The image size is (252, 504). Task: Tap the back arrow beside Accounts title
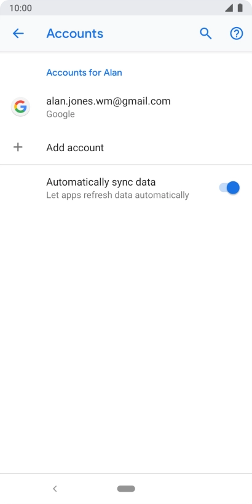coord(18,33)
